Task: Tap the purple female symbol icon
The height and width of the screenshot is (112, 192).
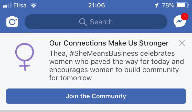Action: (x=25, y=57)
